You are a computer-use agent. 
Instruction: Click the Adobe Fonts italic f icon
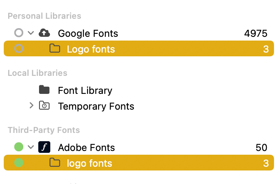pyautogui.click(x=44, y=147)
